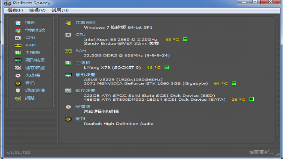Image resolution: width=284 pixels, height=159 pixels.
Task: Click the 58 °C CPU temperature value
Action: point(172,40)
